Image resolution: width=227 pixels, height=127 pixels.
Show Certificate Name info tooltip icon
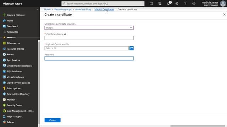pos(65,34)
